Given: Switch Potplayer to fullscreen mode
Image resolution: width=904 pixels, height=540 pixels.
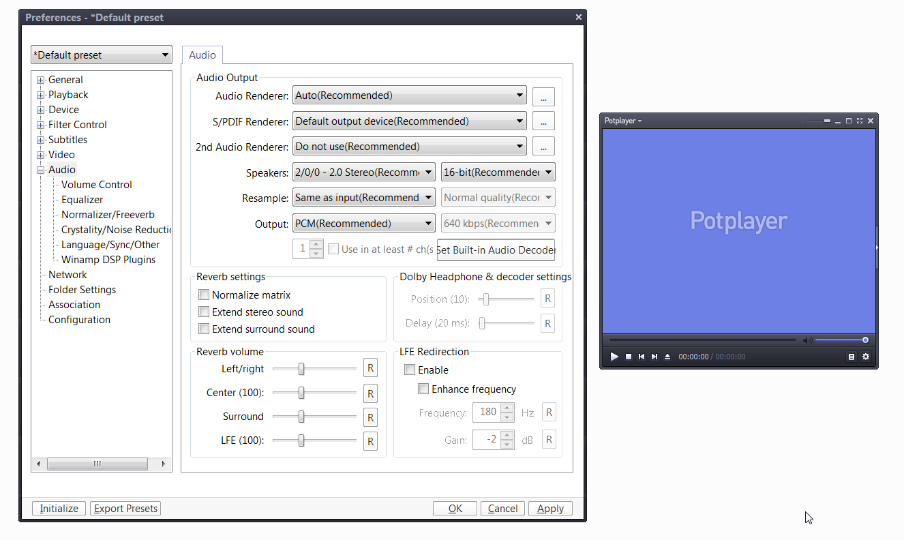Looking at the screenshot, I should 860,121.
